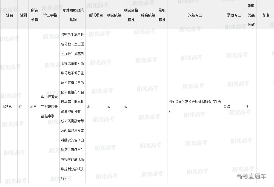Click the 毕业学校 column header
Screen dimensions: 274x187
tap(50, 15)
